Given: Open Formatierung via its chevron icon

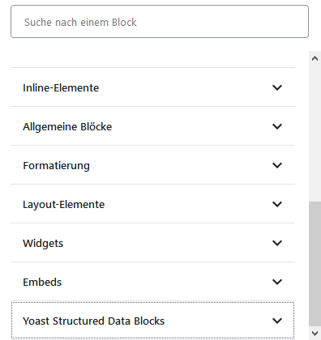Looking at the screenshot, I should coord(277,165).
